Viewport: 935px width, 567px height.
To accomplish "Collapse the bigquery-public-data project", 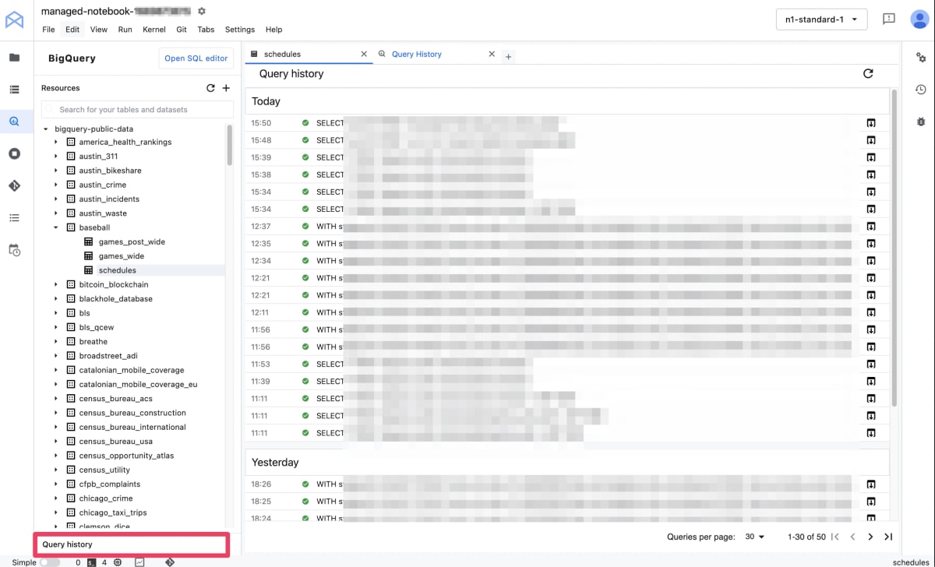I will pos(46,129).
